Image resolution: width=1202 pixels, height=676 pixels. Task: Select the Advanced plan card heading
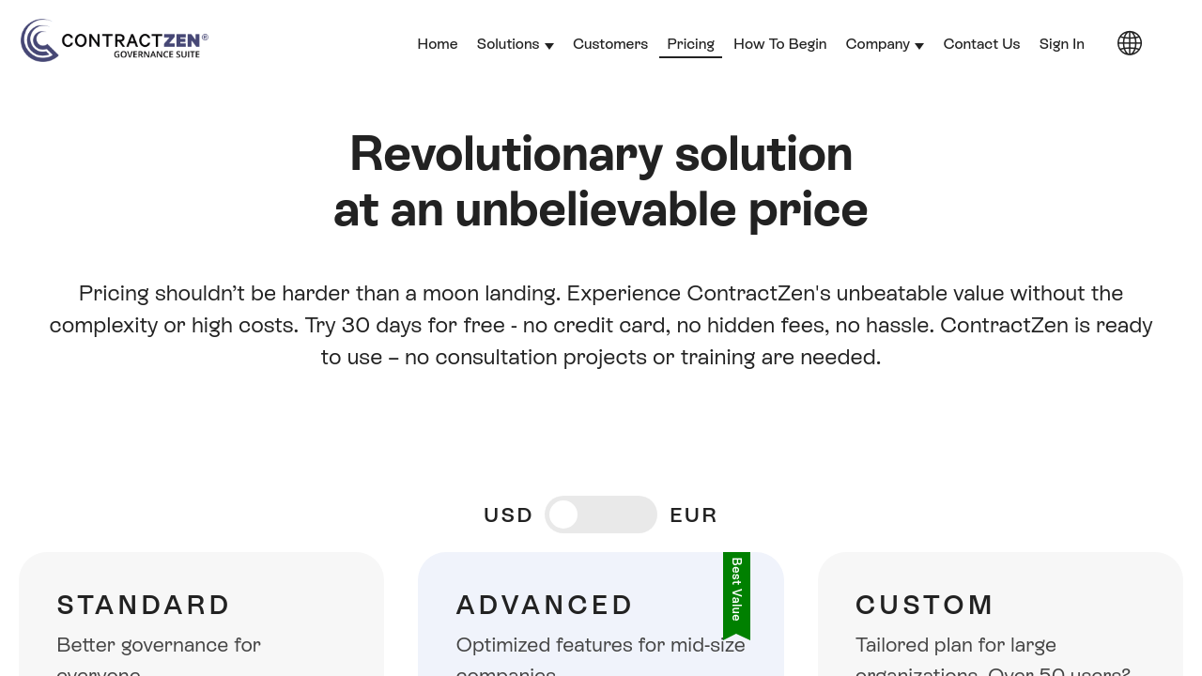coord(545,605)
